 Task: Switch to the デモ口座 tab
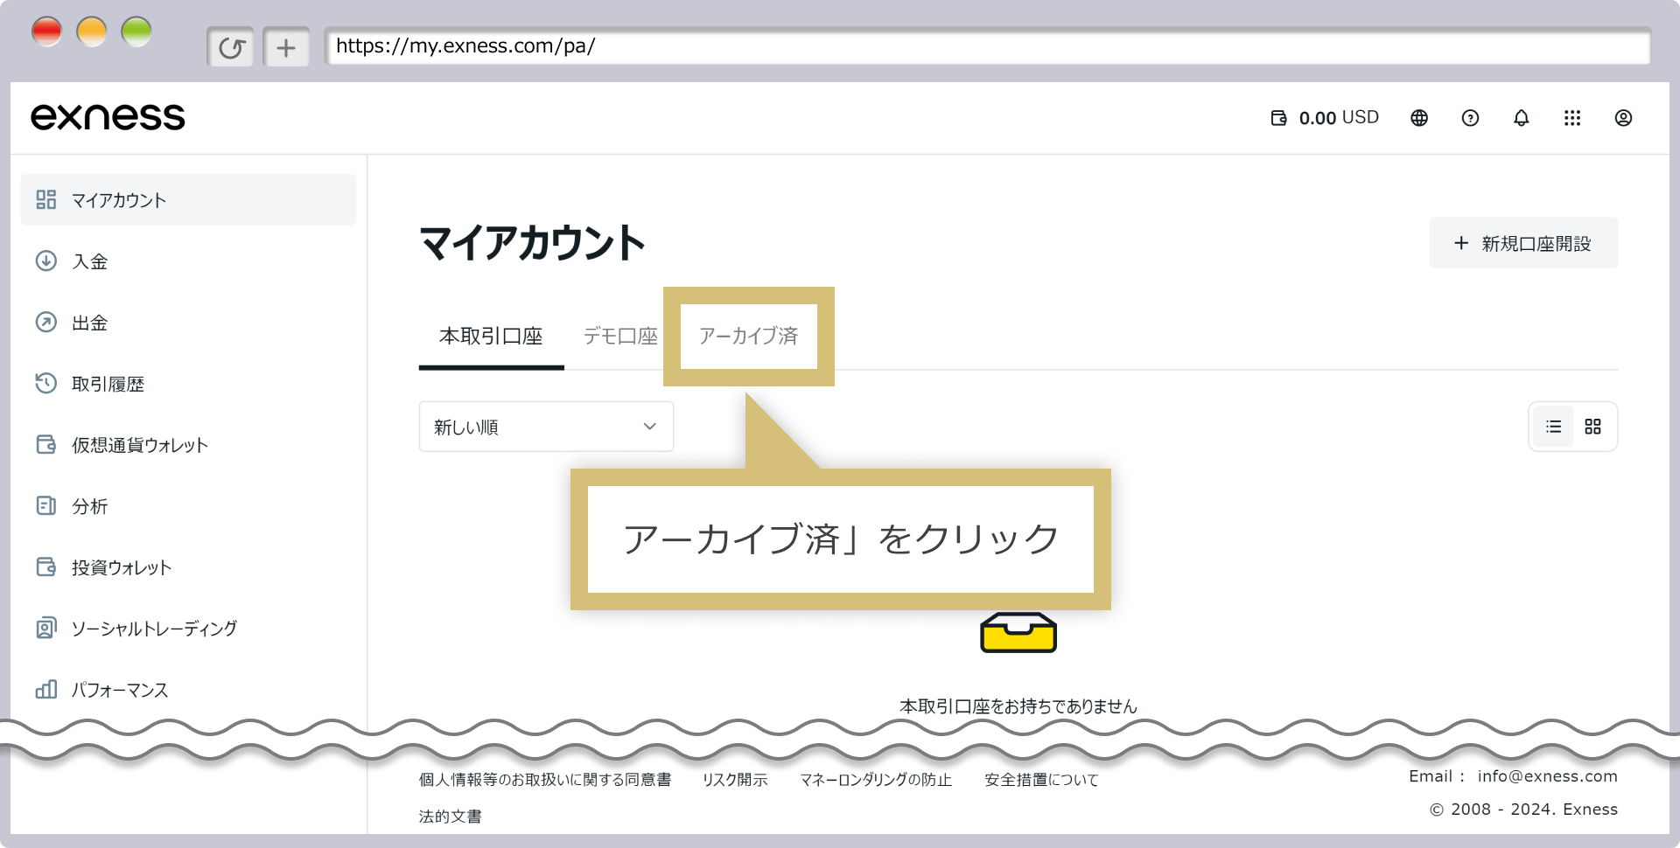(x=620, y=336)
